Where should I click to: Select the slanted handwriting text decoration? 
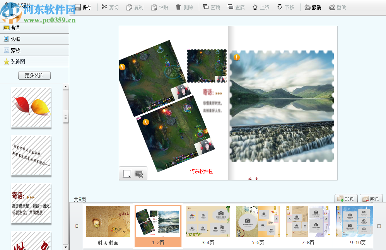(31, 156)
